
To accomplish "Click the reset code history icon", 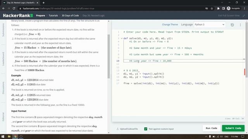I will tap(232, 25).
